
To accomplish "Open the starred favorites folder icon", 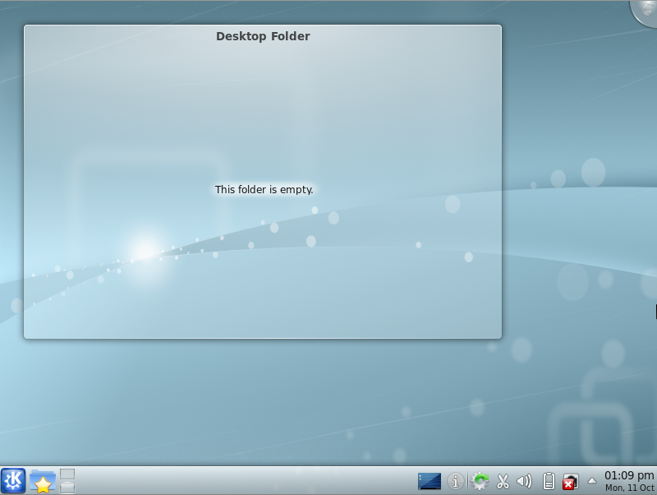I will [43, 481].
